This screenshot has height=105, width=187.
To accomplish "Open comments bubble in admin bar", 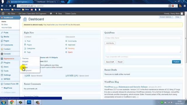I will (x=51, y=14).
